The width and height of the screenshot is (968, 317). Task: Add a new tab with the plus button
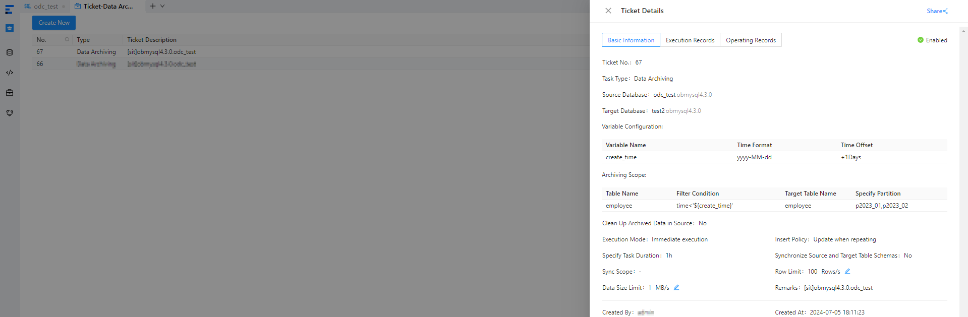[153, 6]
